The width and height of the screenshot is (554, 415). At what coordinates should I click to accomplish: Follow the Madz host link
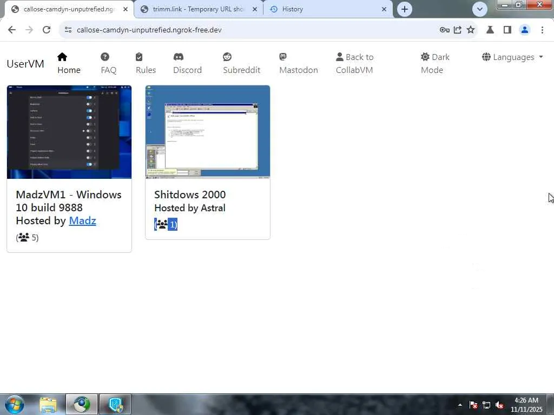click(x=82, y=220)
